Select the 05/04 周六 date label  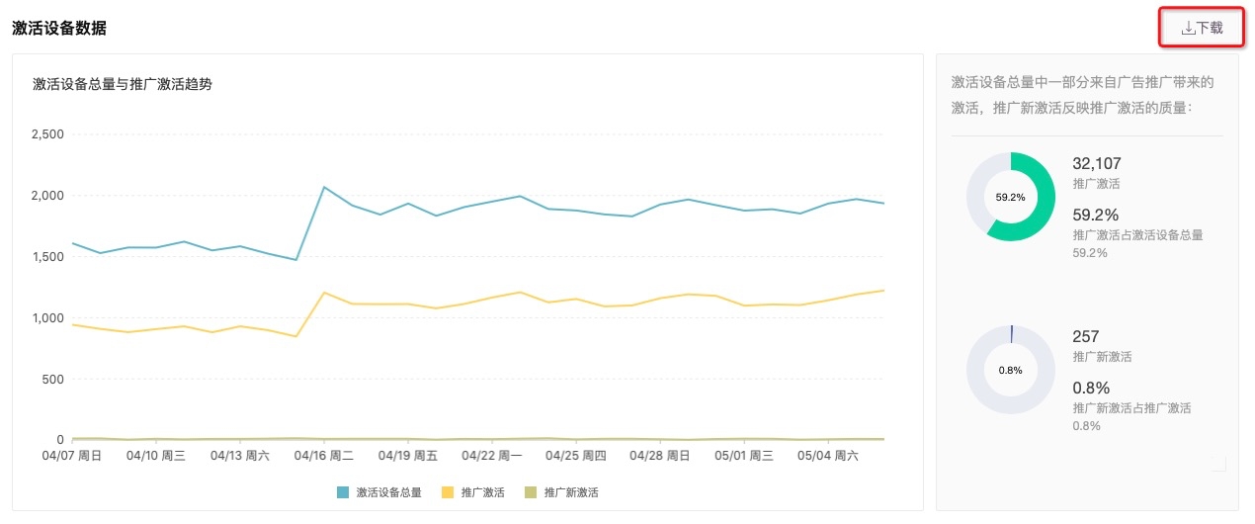(x=826, y=457)
